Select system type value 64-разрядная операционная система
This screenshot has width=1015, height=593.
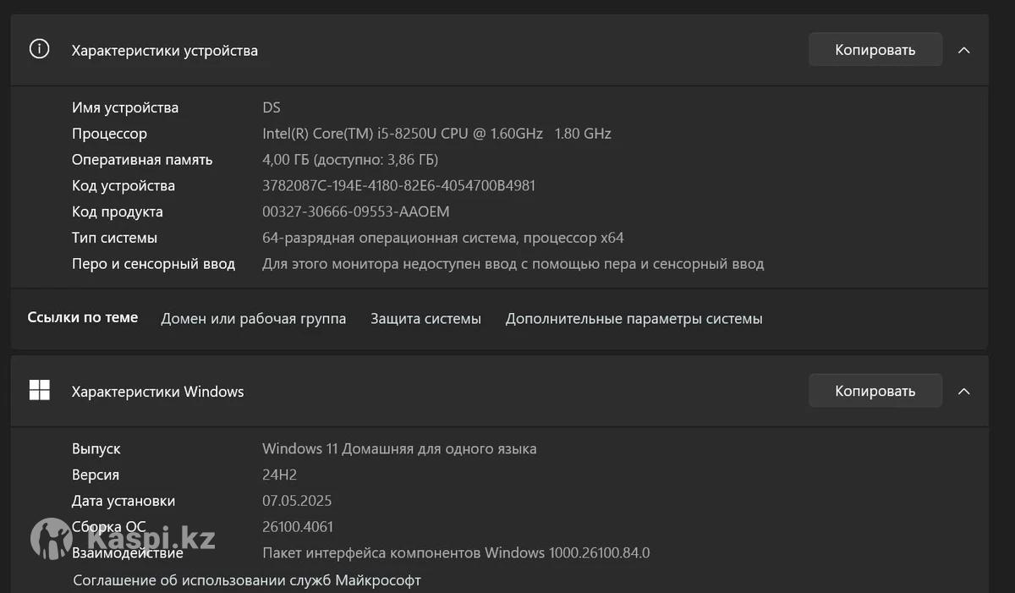click(x=443, y=238)
